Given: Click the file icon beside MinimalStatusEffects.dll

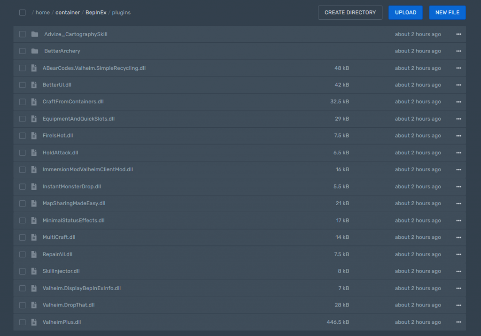Looking at the screenshot, I should point(34,221).
